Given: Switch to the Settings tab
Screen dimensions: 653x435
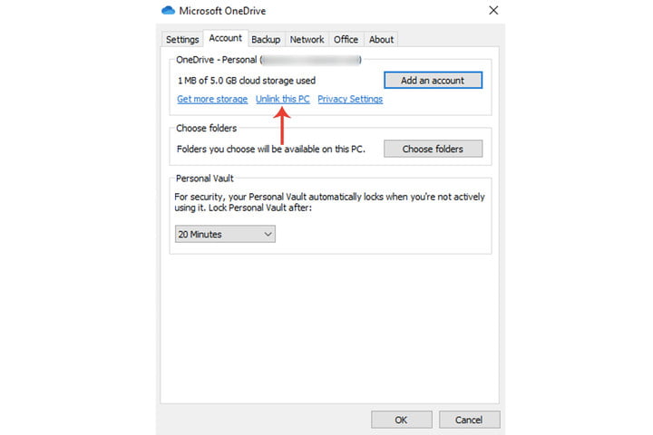Looking at the screenshot, I should coord(182,39).
